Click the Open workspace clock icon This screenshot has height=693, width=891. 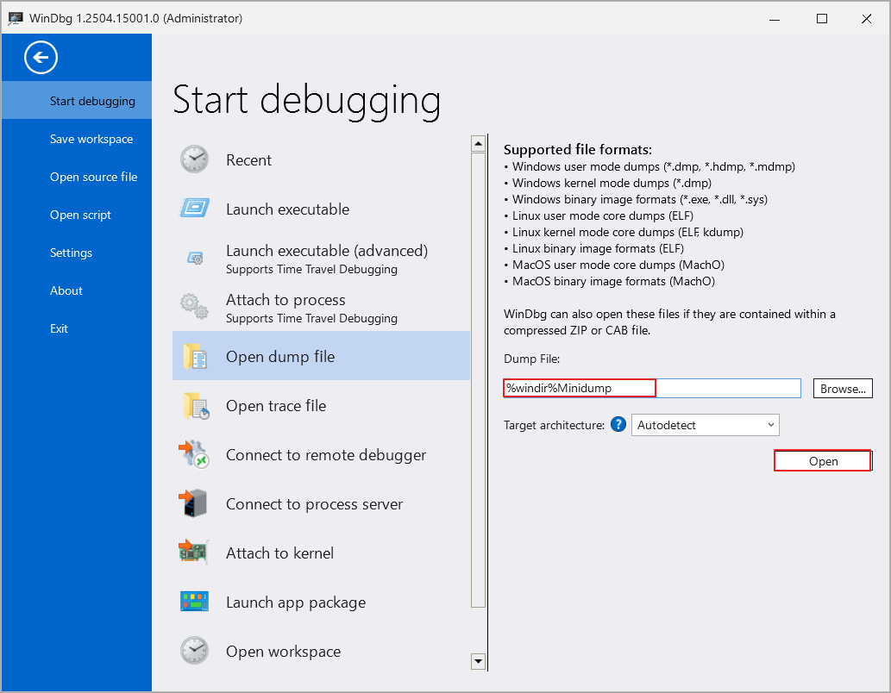click(x=194, y=651)
